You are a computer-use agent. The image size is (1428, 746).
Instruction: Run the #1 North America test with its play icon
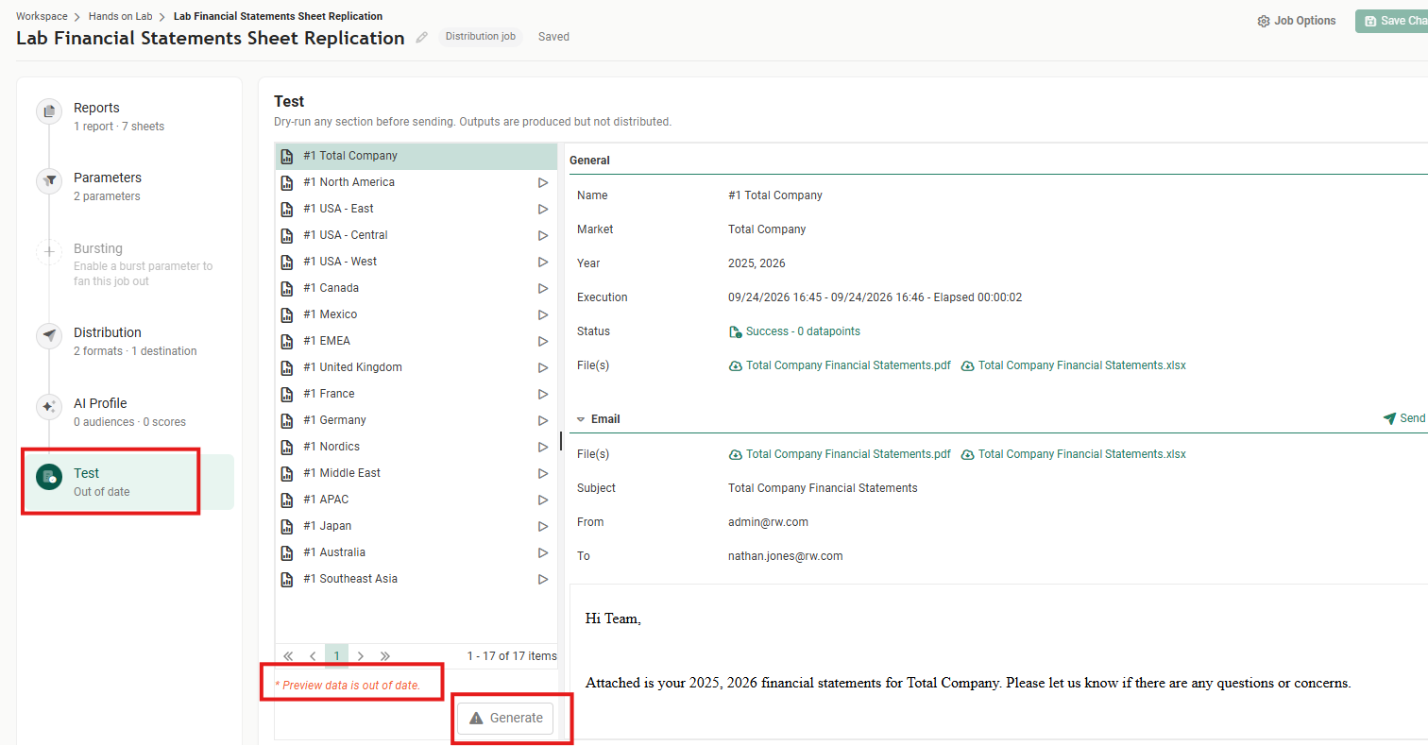click(543, 182)
